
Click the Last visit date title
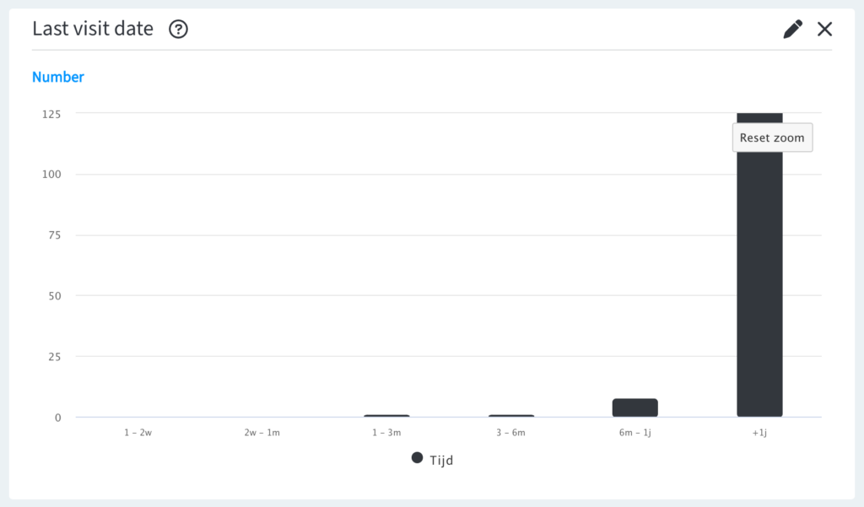point(93,29)
